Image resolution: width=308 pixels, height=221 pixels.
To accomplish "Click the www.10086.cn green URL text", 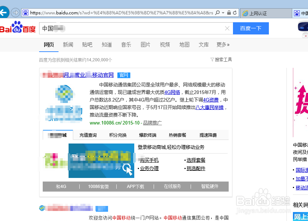I will pyautogui.click(x=105, y=123).
